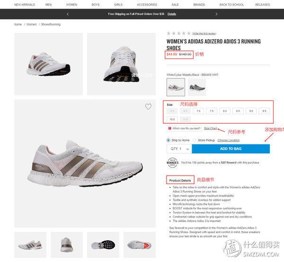Select Ship to Home radio option

click(x=168, y=140)
